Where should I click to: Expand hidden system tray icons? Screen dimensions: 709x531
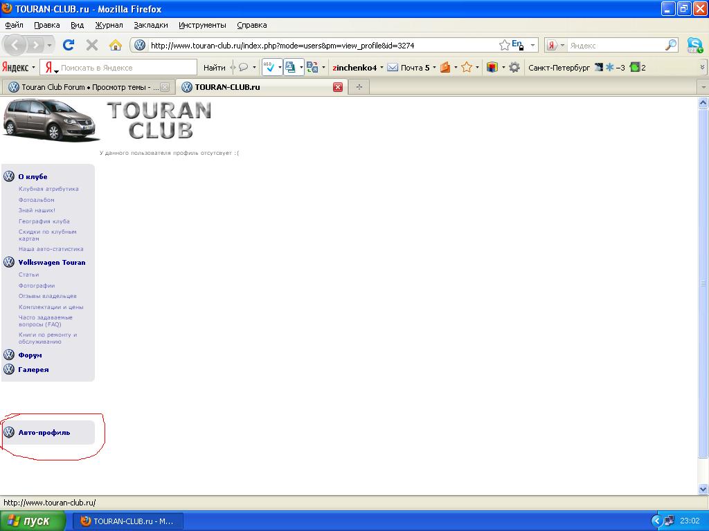tap(656, 521)
